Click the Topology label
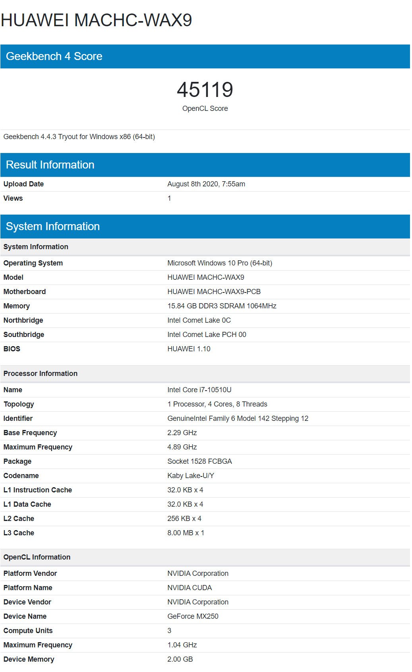 (19, 404)
